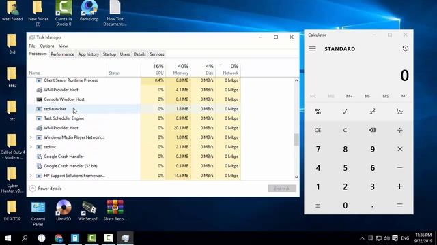
Task: Click the backspace key in Calculator
Action: (372, 130)
